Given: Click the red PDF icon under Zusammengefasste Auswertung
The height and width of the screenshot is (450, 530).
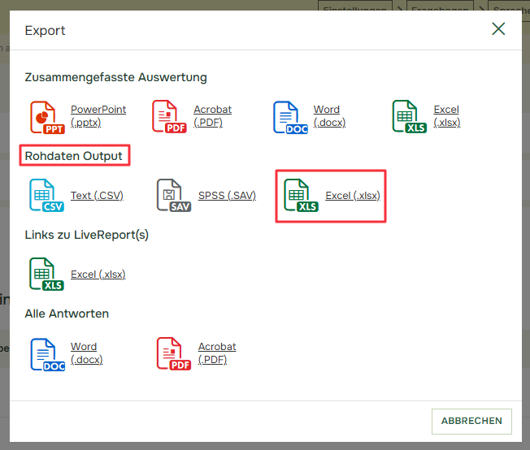Looking at the screenshot, I should [x=169, y=117].
